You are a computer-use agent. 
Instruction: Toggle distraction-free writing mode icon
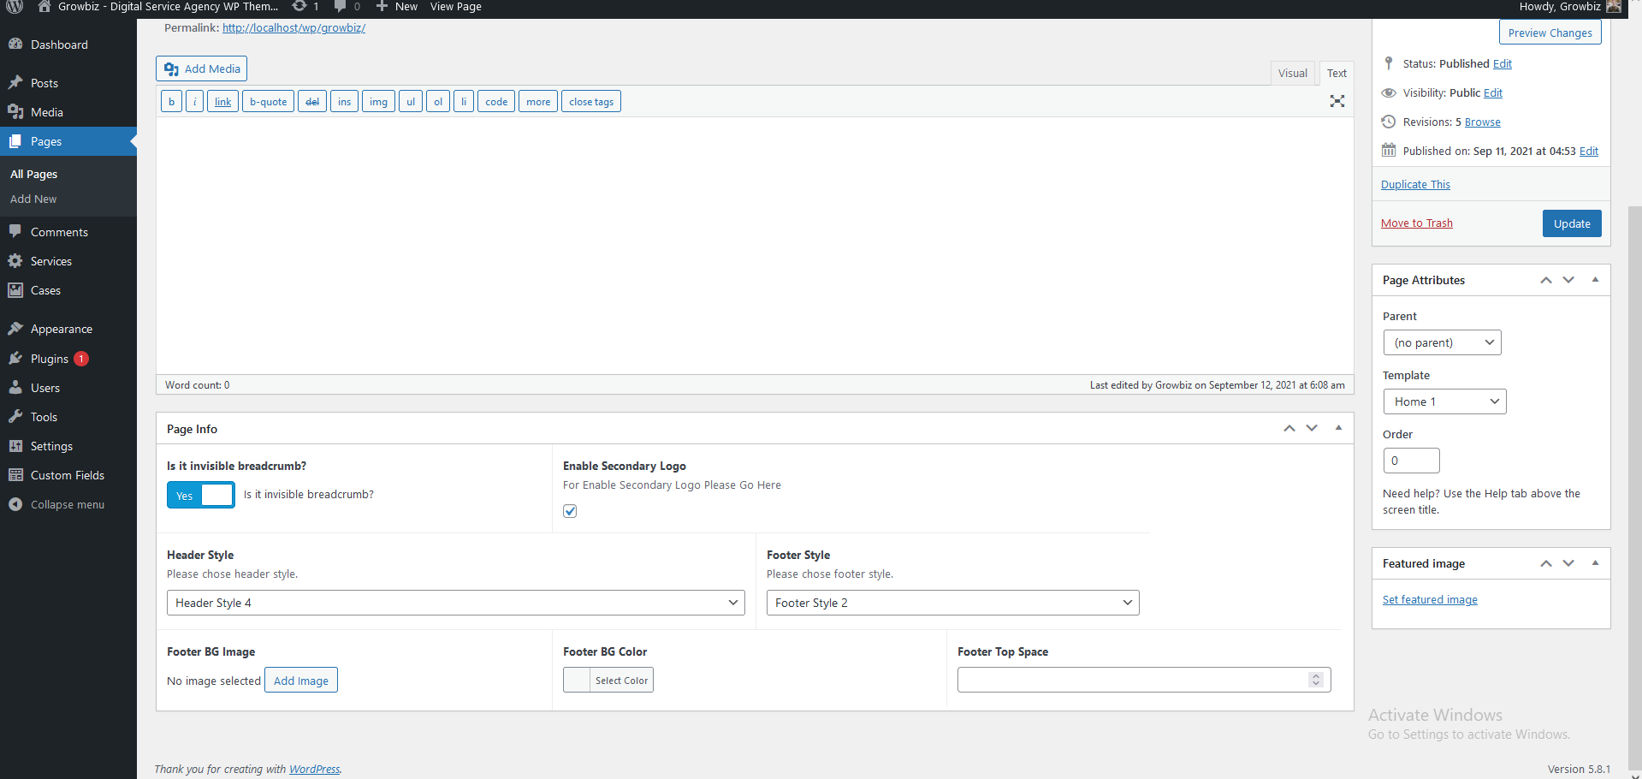1337,101
